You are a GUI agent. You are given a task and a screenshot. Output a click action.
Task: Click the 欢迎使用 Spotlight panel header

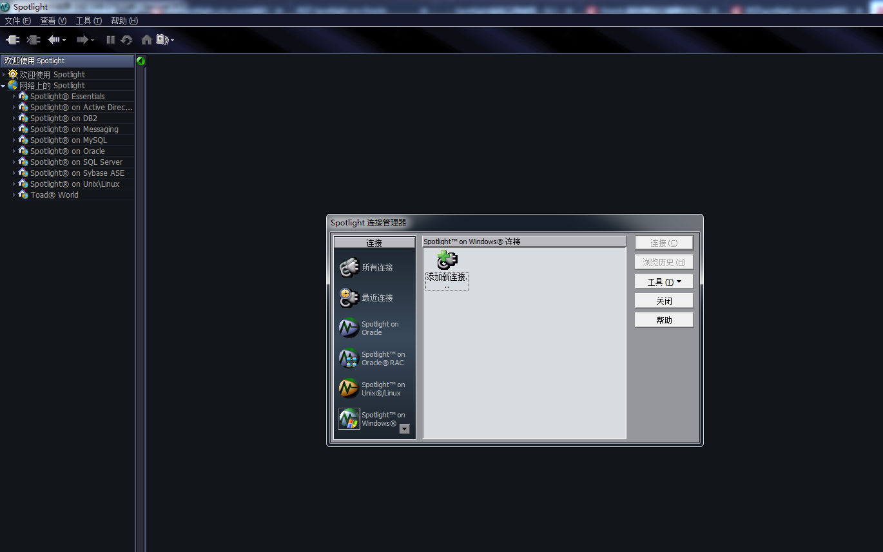pyautogui.click(x=67, y=61)
